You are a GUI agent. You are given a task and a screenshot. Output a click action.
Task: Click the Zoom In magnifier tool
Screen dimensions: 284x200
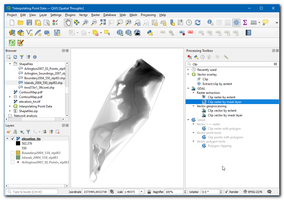point(85,23)
